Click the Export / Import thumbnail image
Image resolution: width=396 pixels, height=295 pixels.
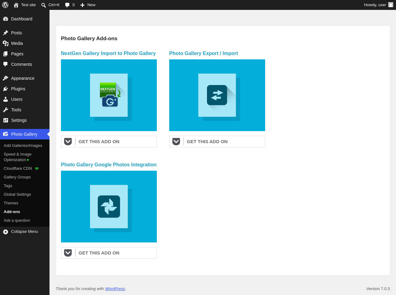coord(217,95)
